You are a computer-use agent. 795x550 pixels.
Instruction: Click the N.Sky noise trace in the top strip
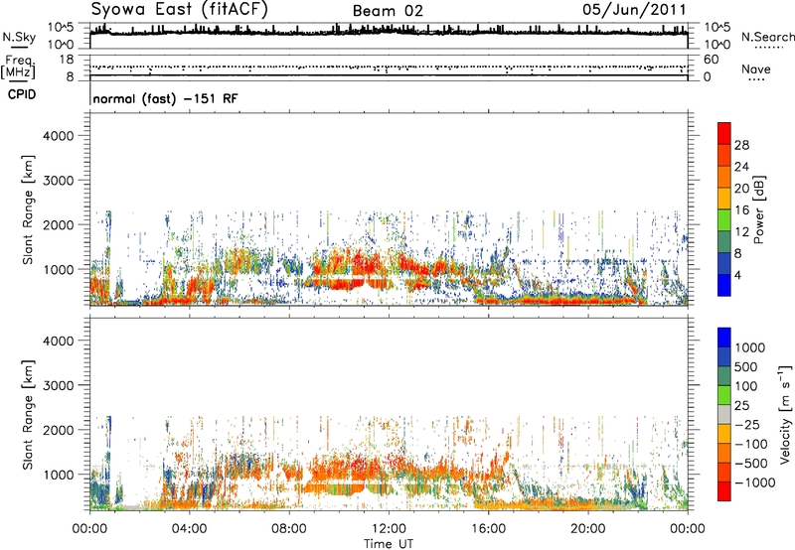point(389,33)
